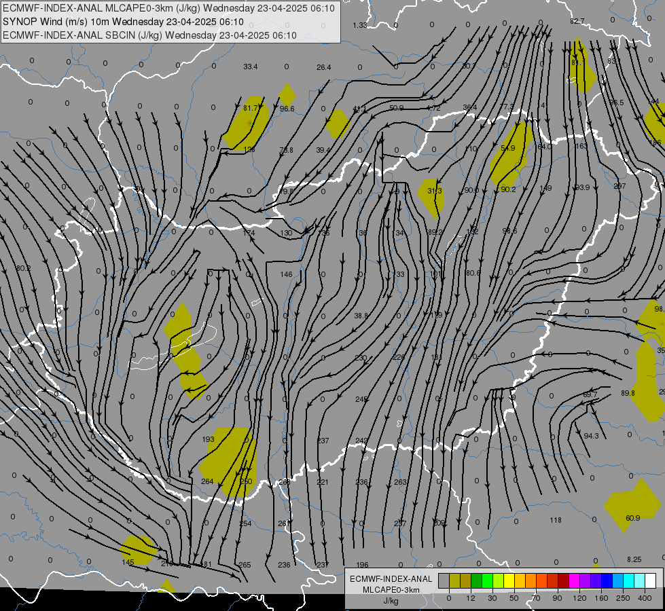Click the 263 value on the map

(x=400, y=482)
